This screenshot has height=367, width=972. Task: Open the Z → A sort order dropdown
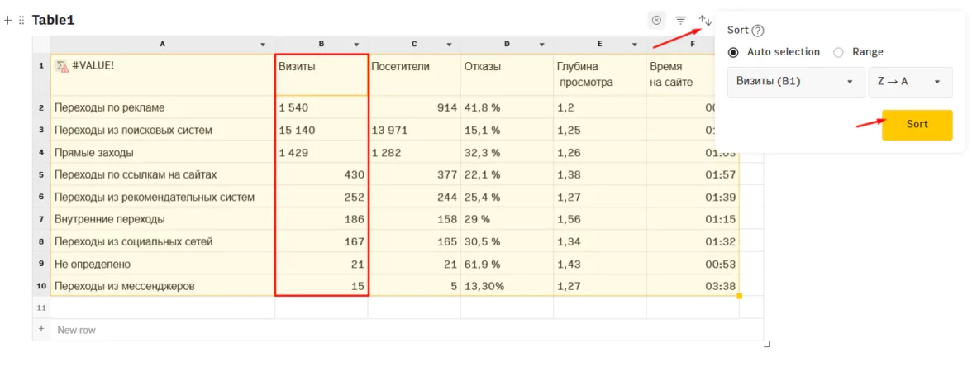click(910, 82)
